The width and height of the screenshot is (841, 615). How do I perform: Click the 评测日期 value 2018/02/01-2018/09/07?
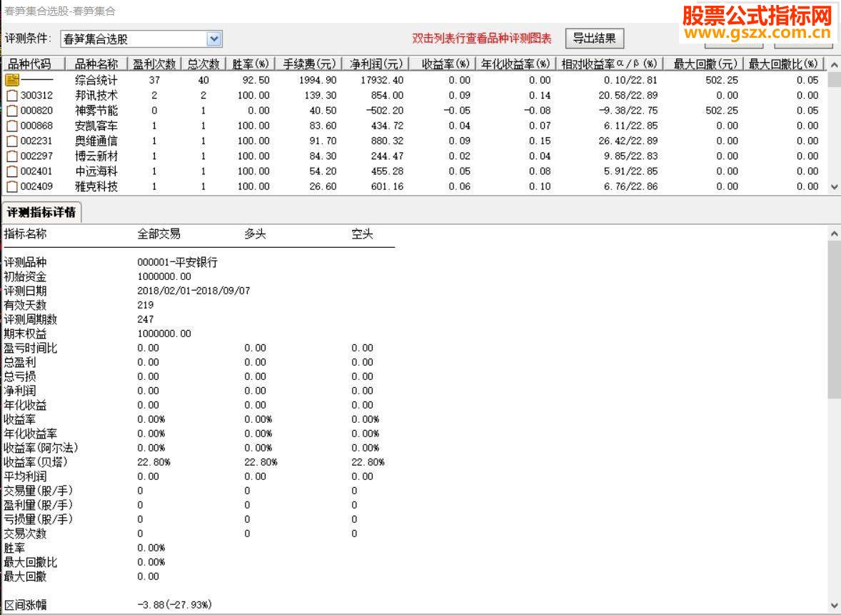point(193,291)
